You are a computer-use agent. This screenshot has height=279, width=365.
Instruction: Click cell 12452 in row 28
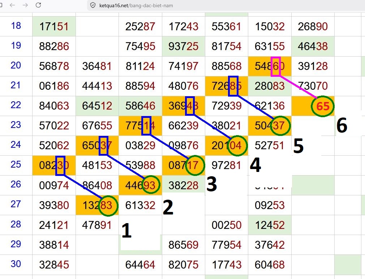270,225
